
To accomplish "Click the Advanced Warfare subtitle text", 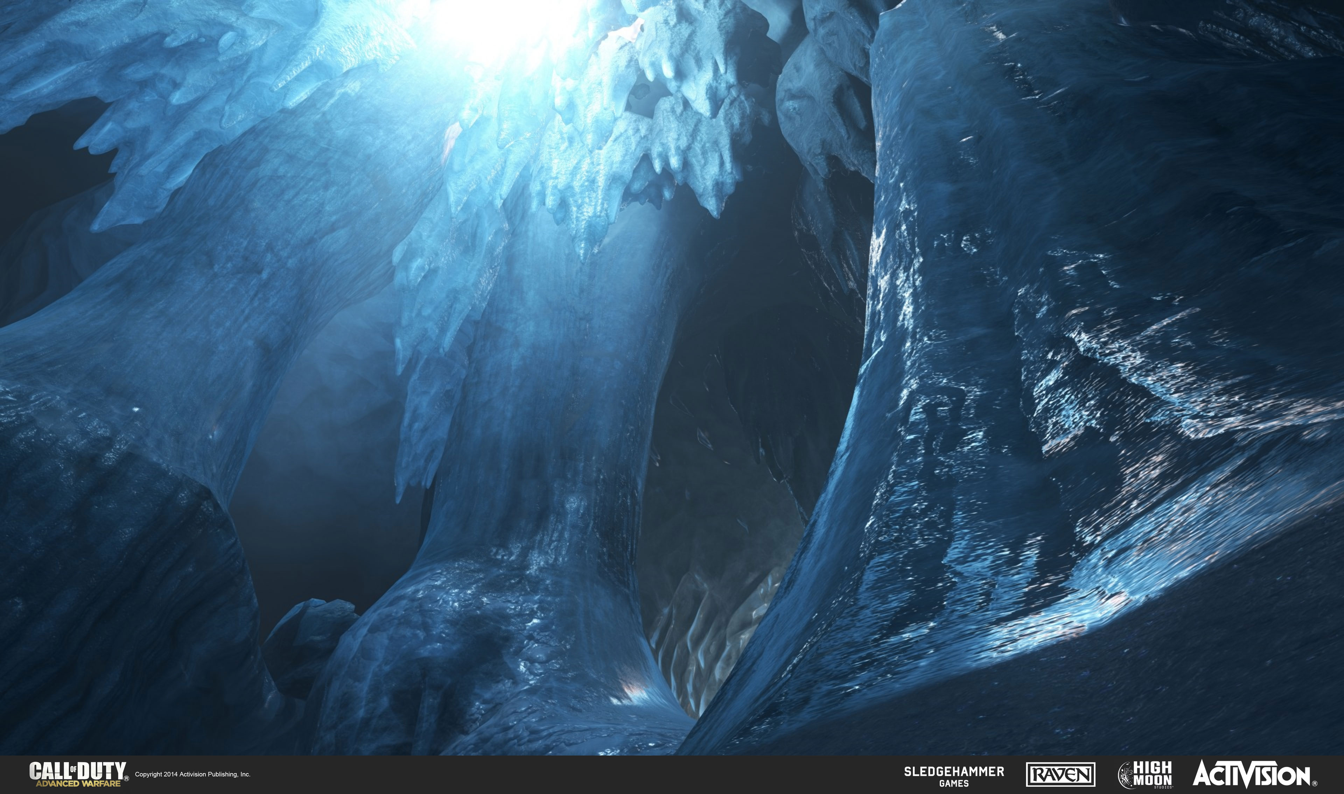I will (x=78, y=783).
